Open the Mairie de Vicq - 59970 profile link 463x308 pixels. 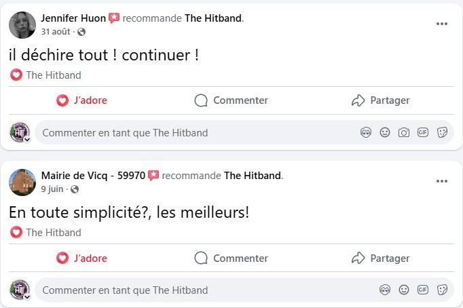93,176
